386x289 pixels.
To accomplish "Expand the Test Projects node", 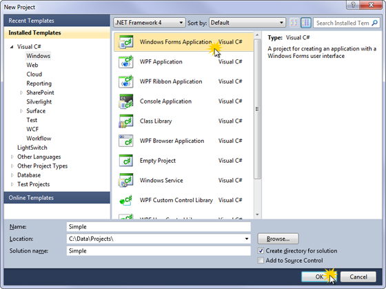I will pos(12,184).
